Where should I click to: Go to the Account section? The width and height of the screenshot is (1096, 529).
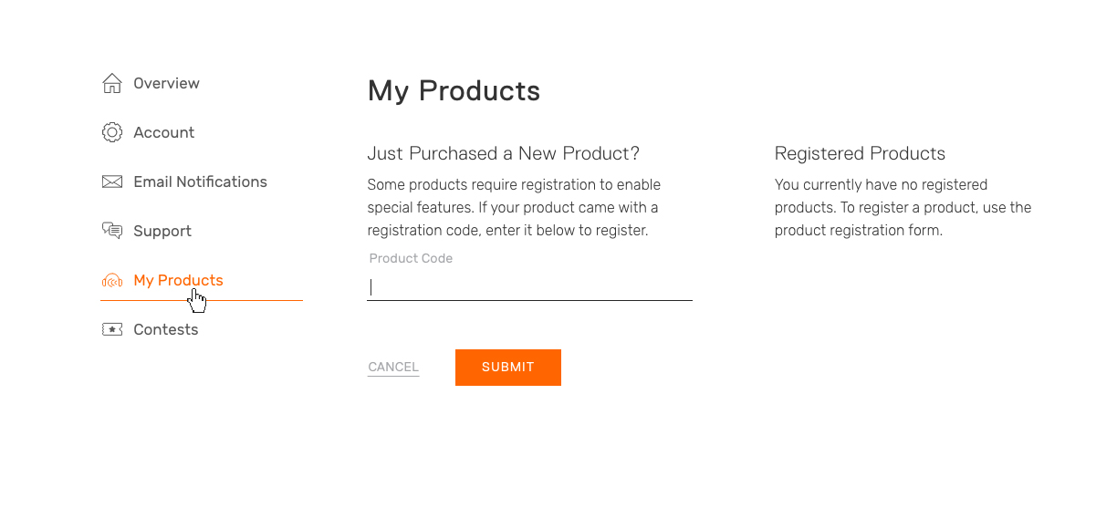tap(164, 132)
